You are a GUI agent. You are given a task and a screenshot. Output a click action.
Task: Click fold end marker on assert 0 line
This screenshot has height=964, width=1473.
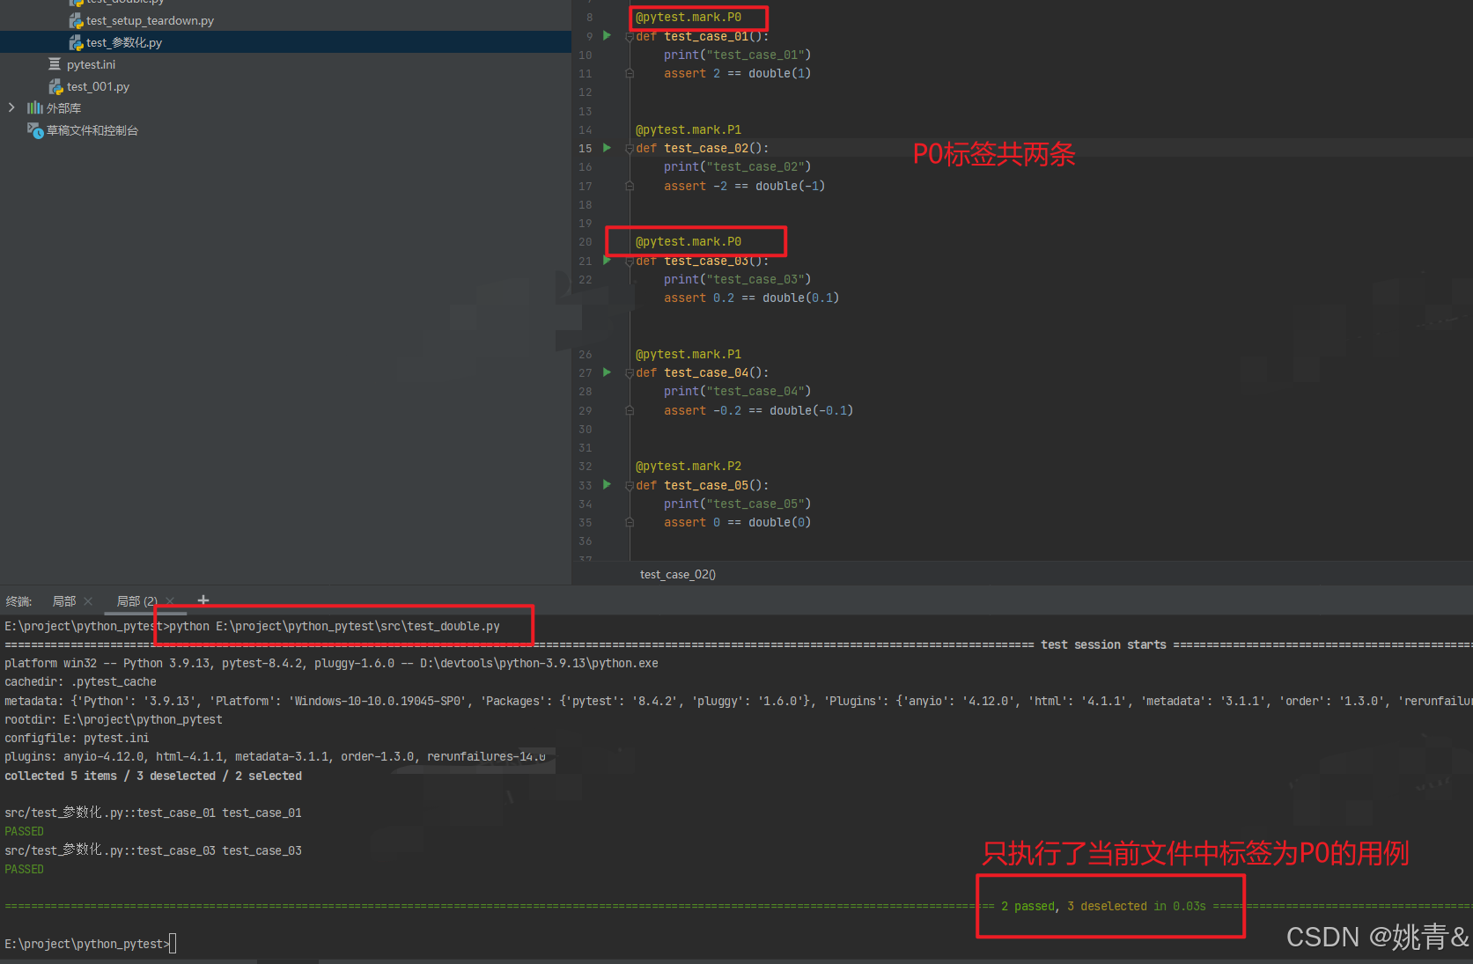click(x=630, y=523)
